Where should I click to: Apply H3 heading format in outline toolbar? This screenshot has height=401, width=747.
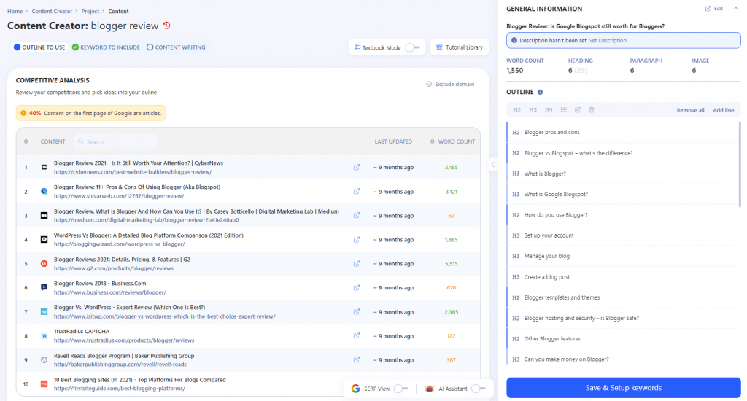[533, 110]
